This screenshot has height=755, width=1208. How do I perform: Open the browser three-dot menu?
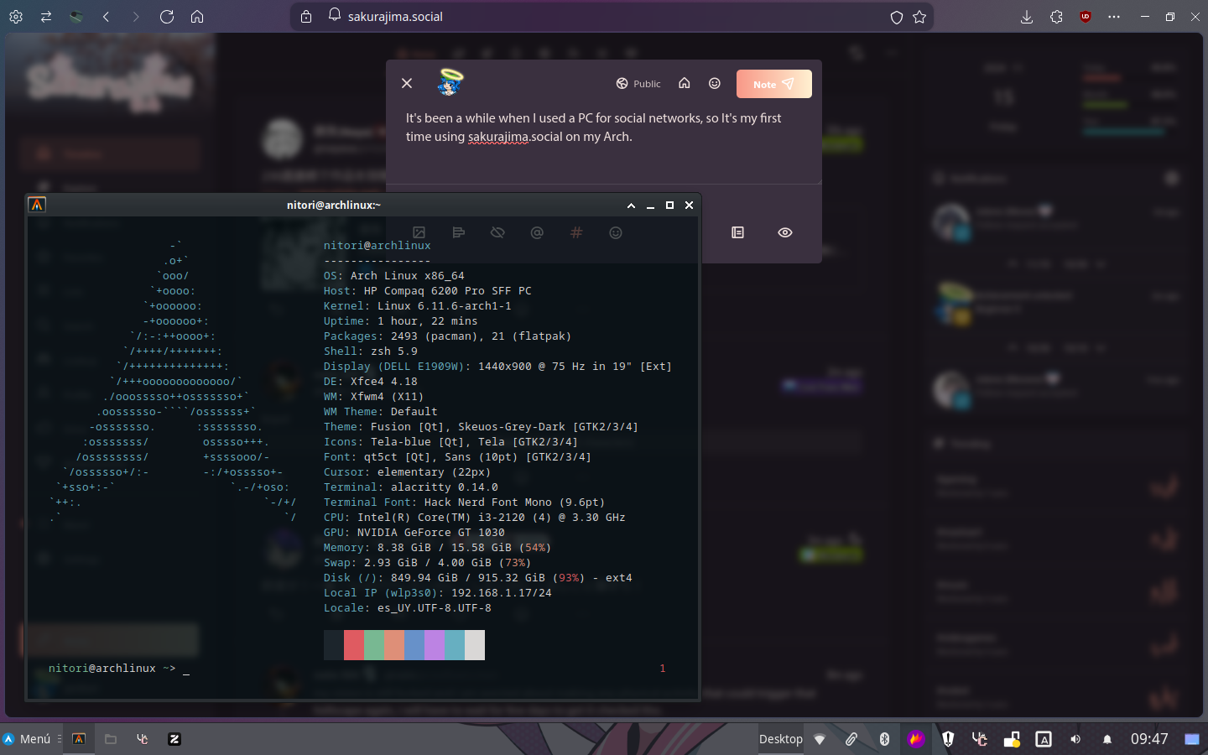pos(1114,17)
